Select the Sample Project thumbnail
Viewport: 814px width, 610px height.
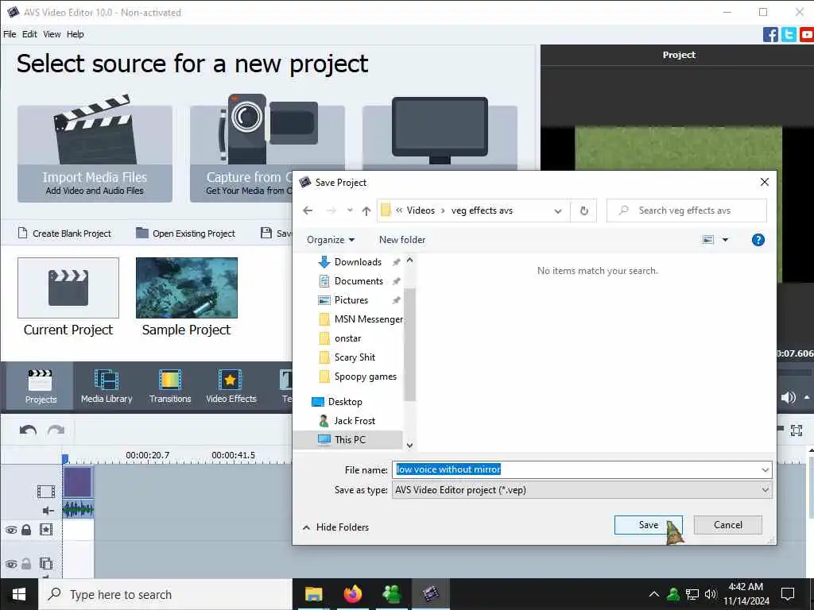[186, 288]
